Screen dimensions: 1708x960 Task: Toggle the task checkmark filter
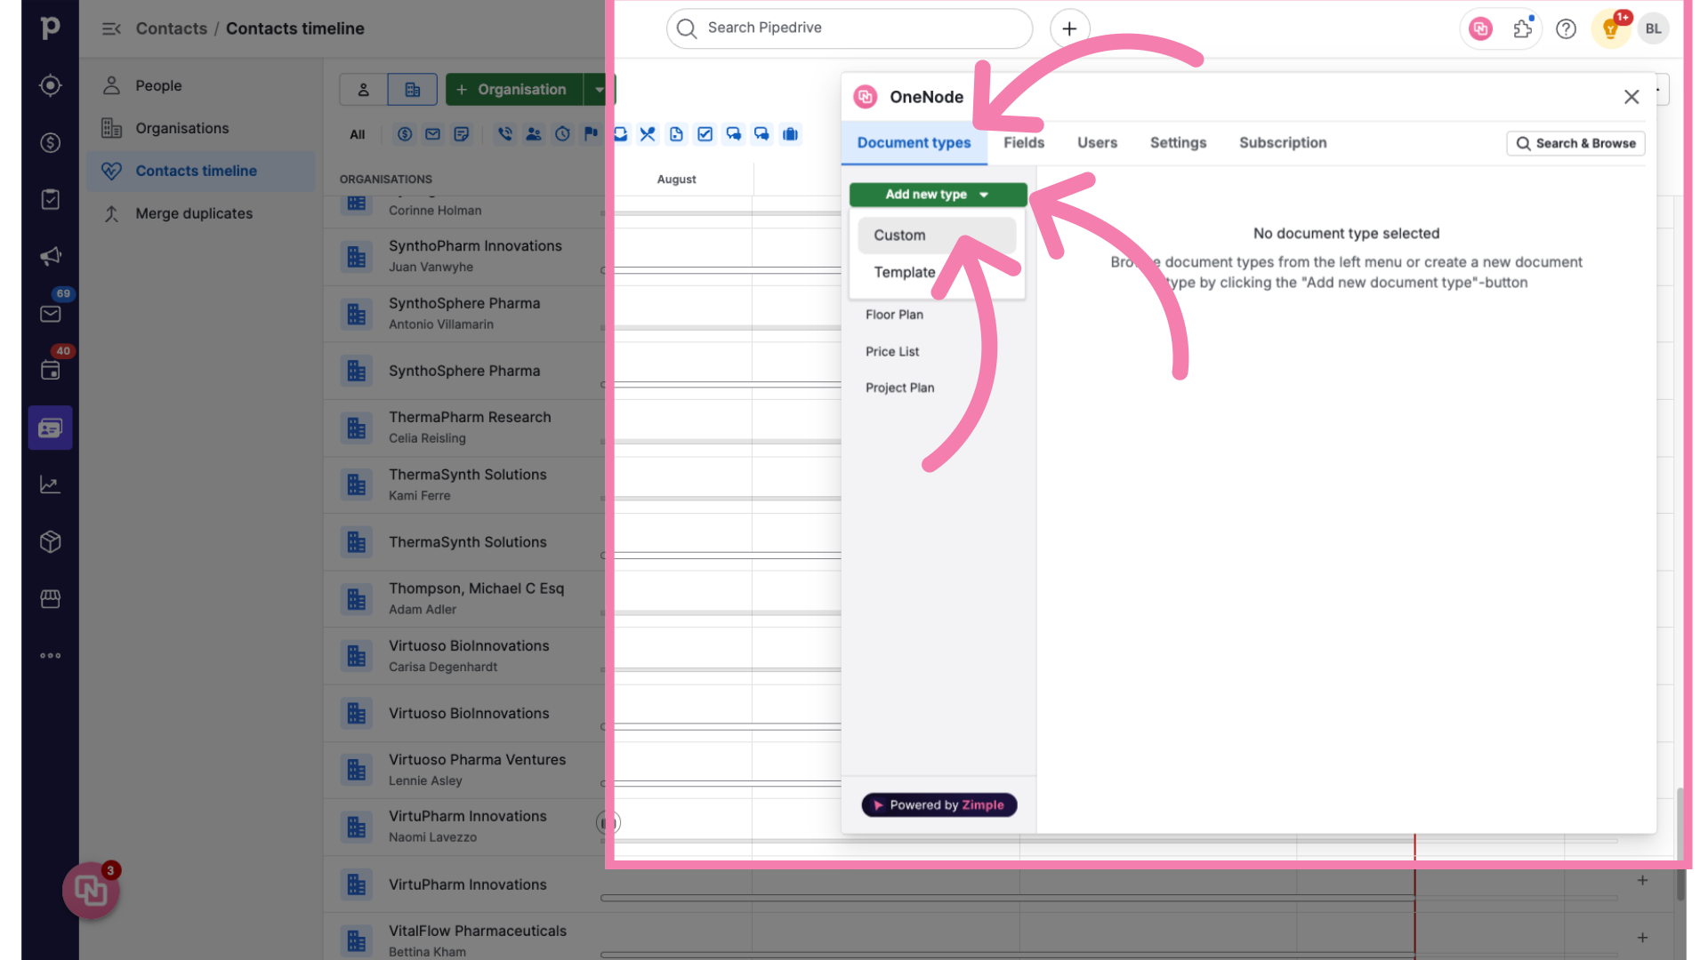pos(705,134)
